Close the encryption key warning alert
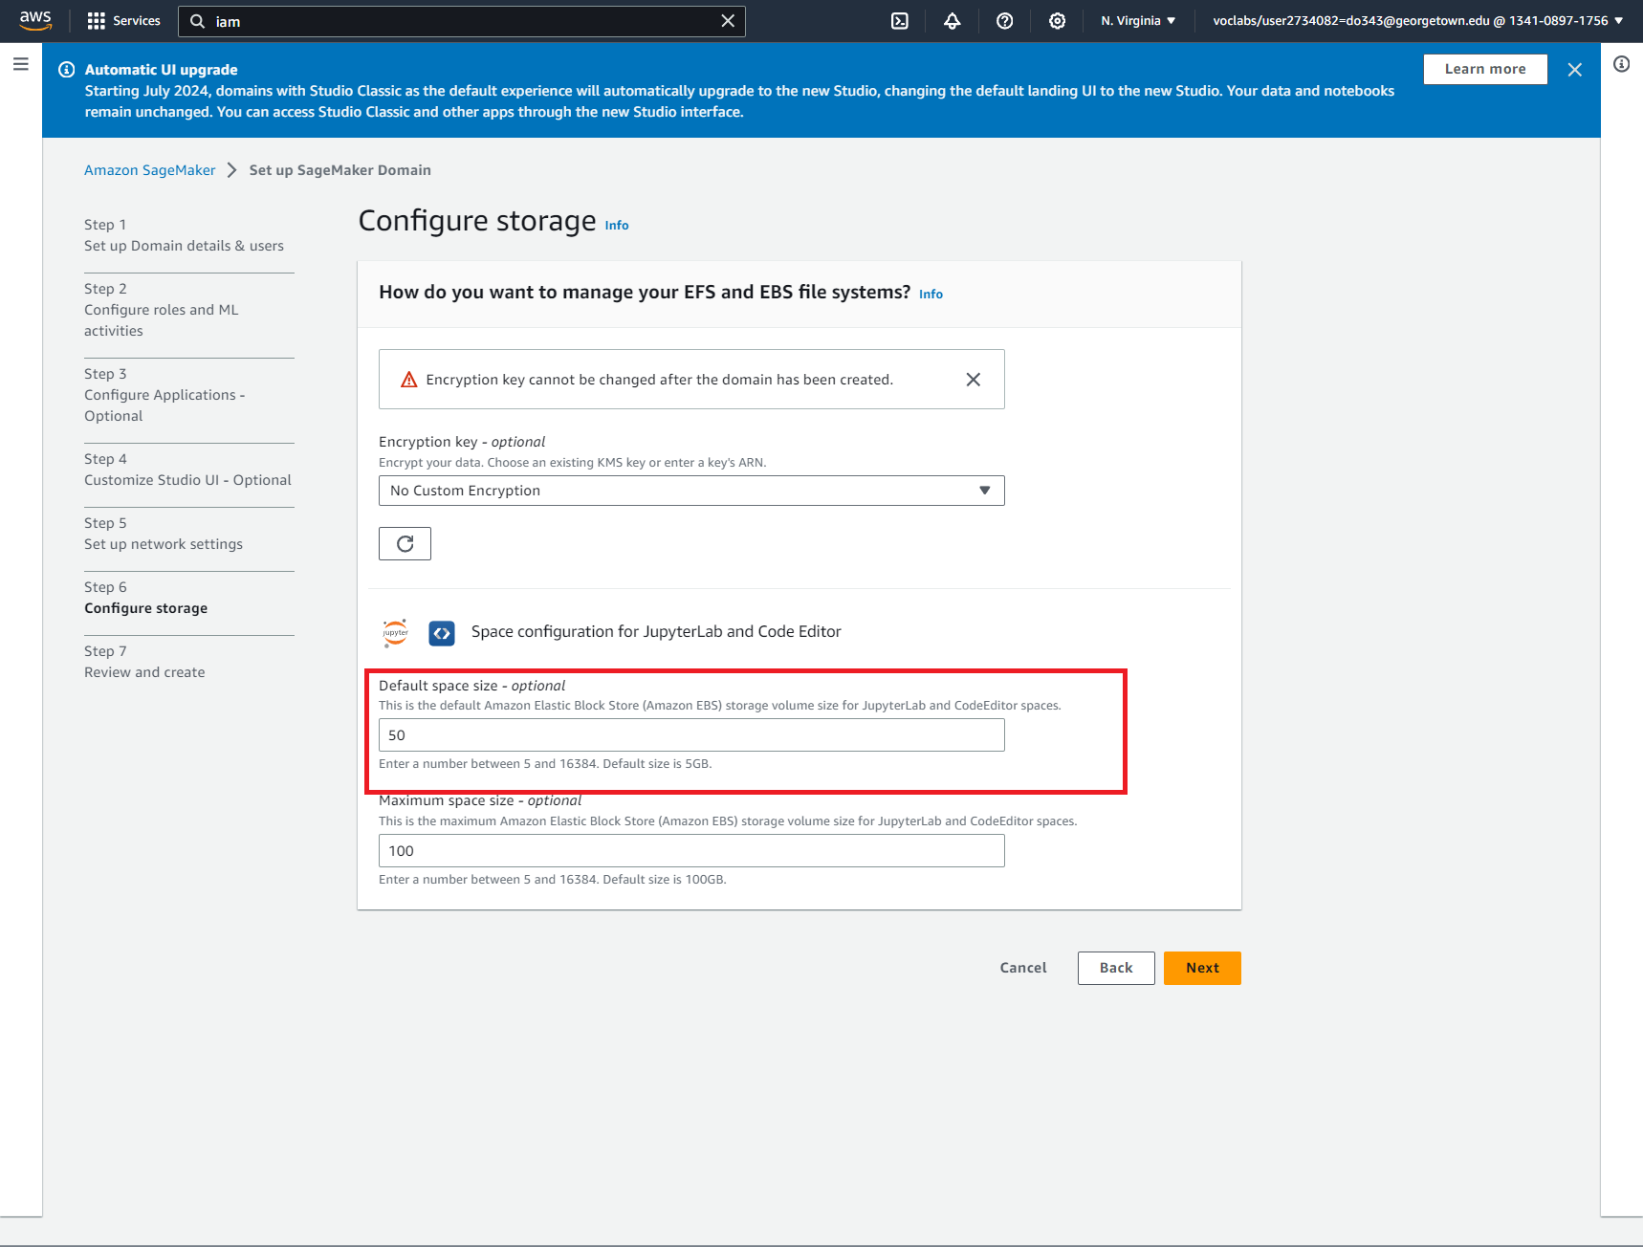1643x1247 pixels. [974, 380]
